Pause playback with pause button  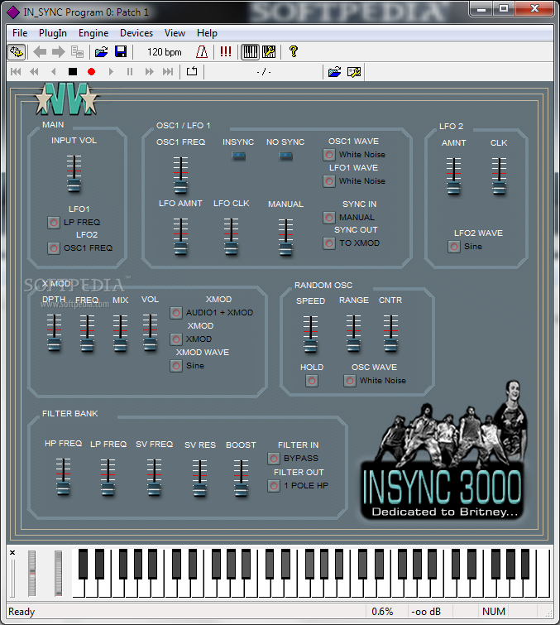click(129, 72)
